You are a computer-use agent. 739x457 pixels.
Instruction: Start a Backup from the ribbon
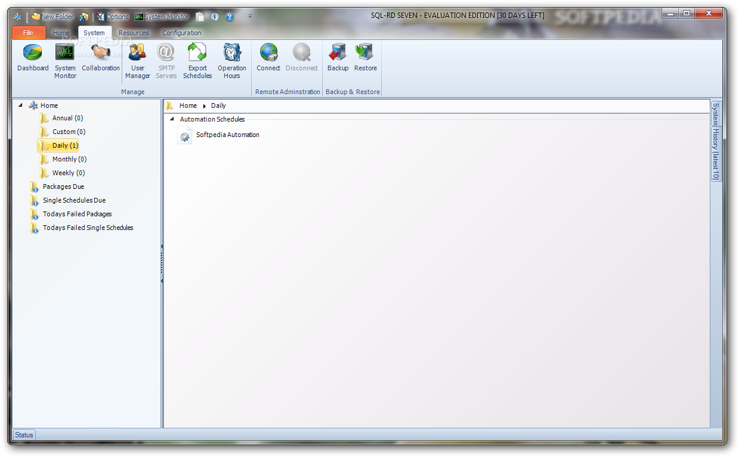pos(338,58)
